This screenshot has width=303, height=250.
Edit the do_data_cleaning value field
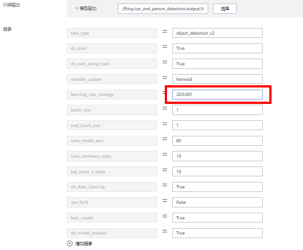217,187
